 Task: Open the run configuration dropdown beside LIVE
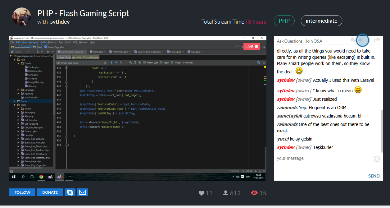238,47
